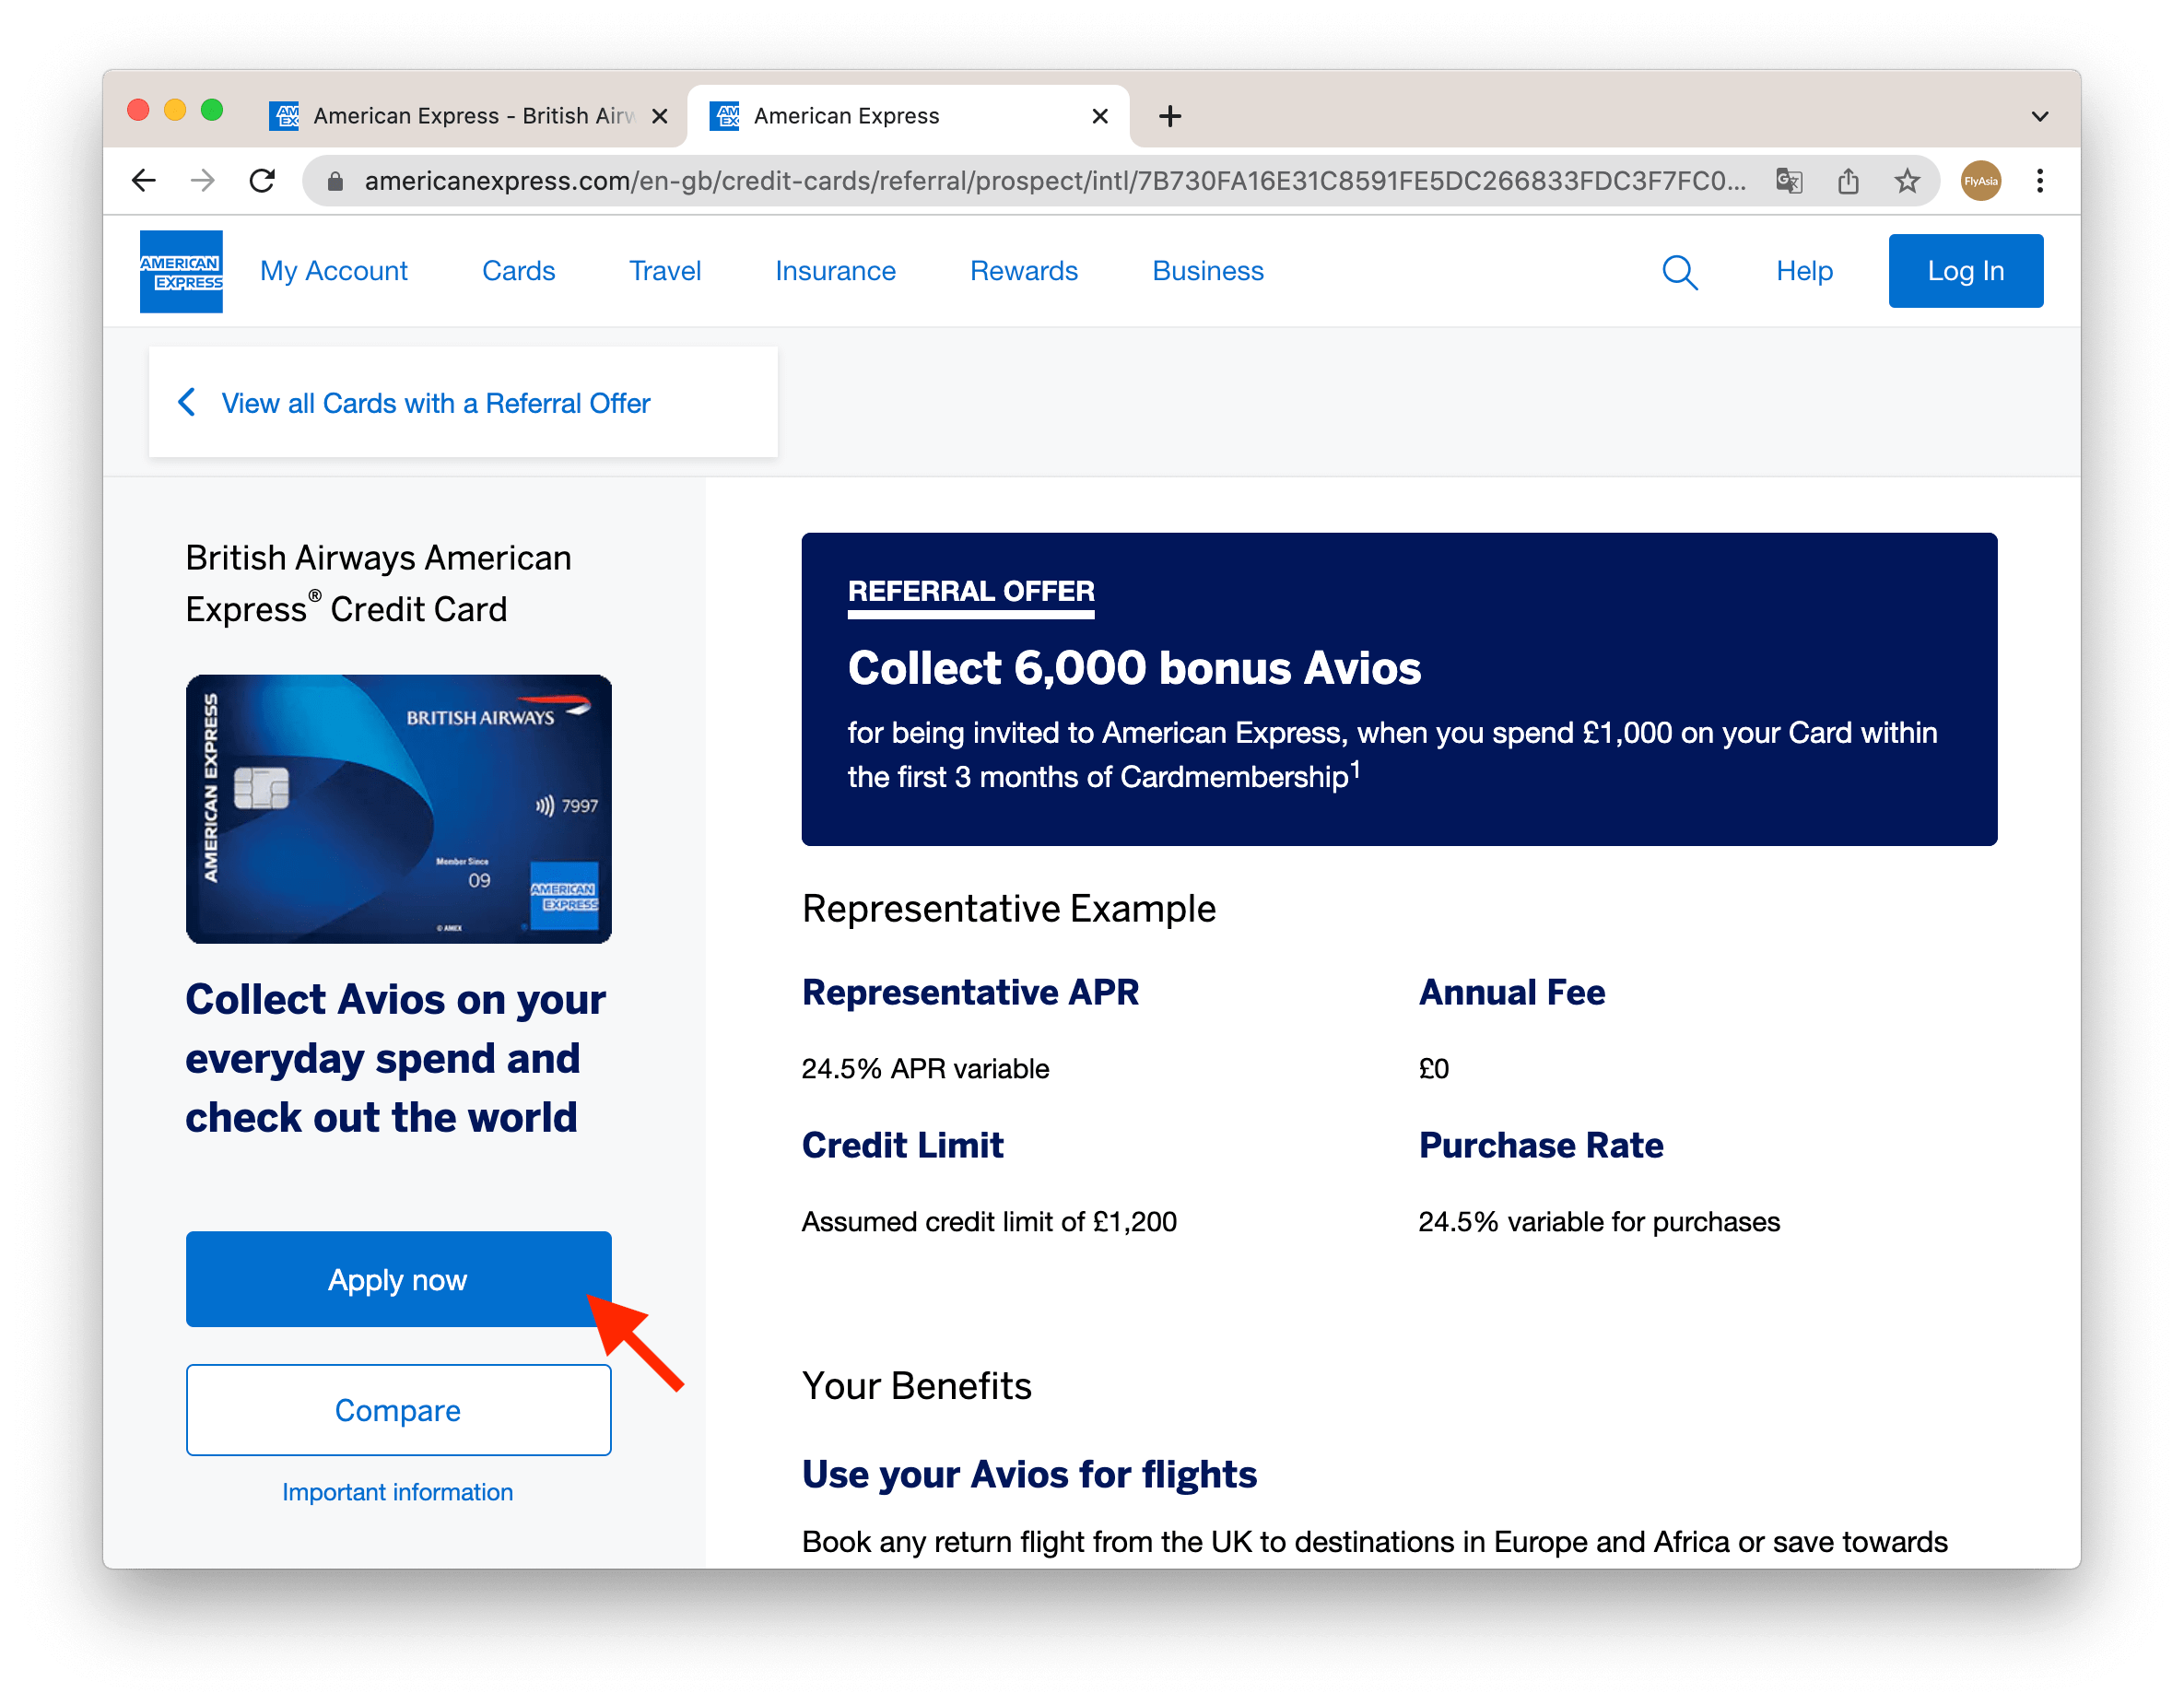Open My Account menu
The height and width of the screenshot is (1705, 2184).
click(x=334, y=271)
